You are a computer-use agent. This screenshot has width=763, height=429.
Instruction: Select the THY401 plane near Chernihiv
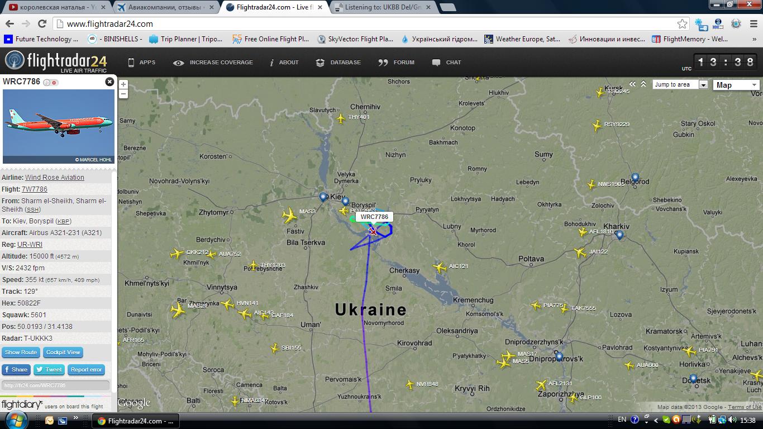pos(341,118)
